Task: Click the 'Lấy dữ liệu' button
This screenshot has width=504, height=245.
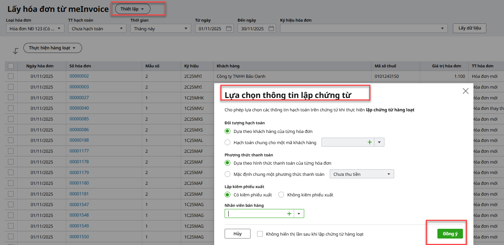Action: pos(469,28)
